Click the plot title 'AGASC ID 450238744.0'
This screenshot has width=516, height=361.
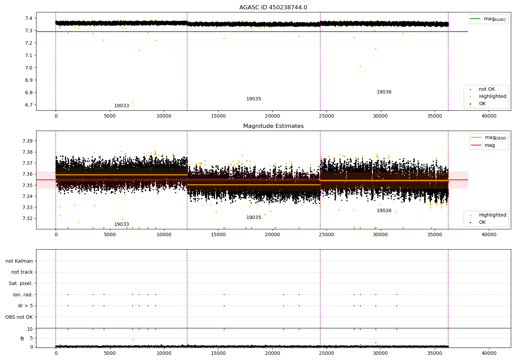pos(273,8)
